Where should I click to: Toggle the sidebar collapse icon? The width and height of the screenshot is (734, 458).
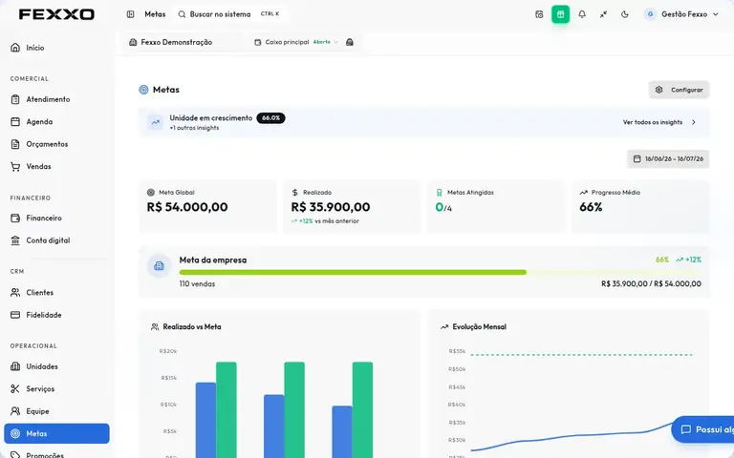tap(131, 14)
